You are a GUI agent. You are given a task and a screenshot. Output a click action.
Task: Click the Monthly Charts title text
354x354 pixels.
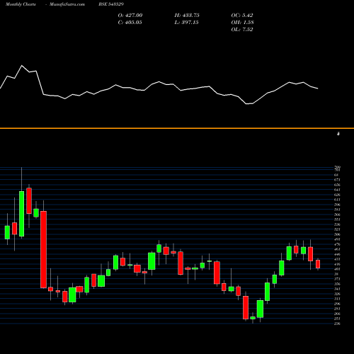(21, 4)
